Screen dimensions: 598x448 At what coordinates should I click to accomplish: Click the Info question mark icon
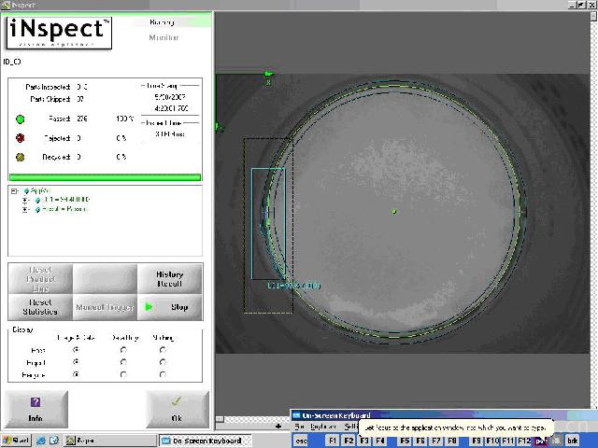pyautogui.click(x=36, y=402)
